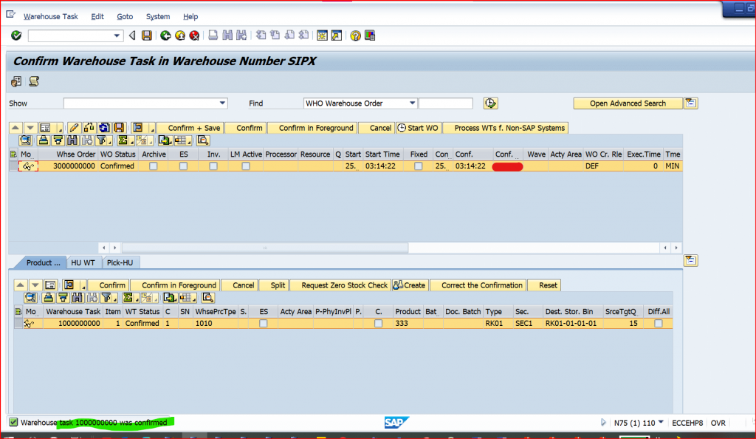
Task: Open the Filter dropdown in the warehouse task grid
Action: click(x=114, y=298)
